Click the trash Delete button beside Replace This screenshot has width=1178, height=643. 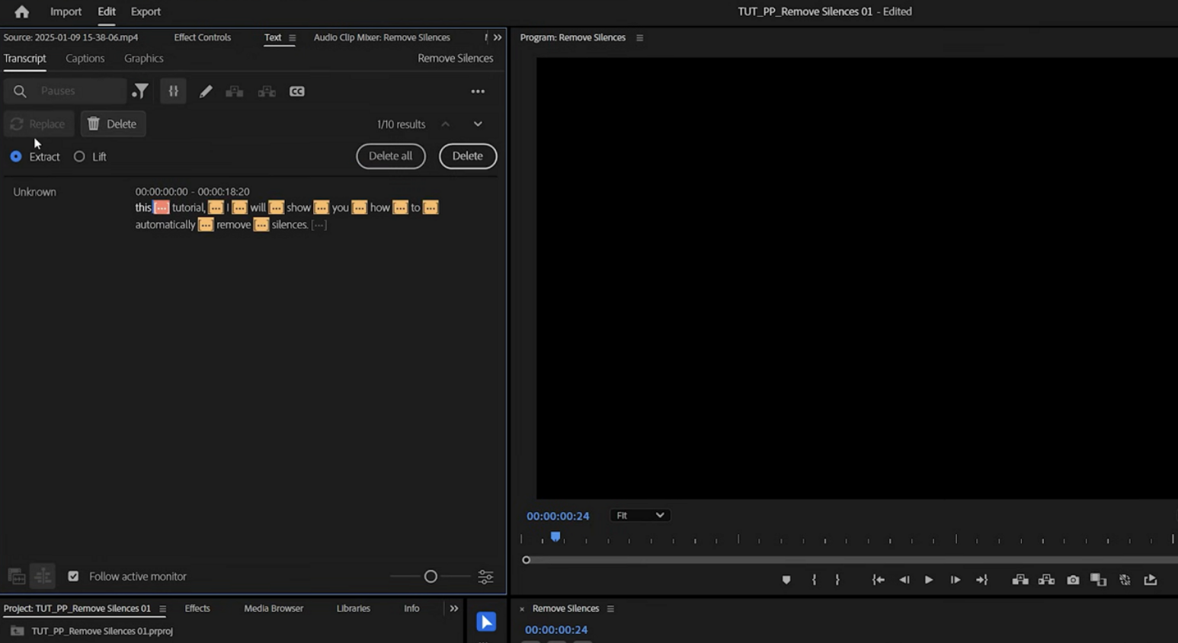pyautogui.click(x=113, y=123)
